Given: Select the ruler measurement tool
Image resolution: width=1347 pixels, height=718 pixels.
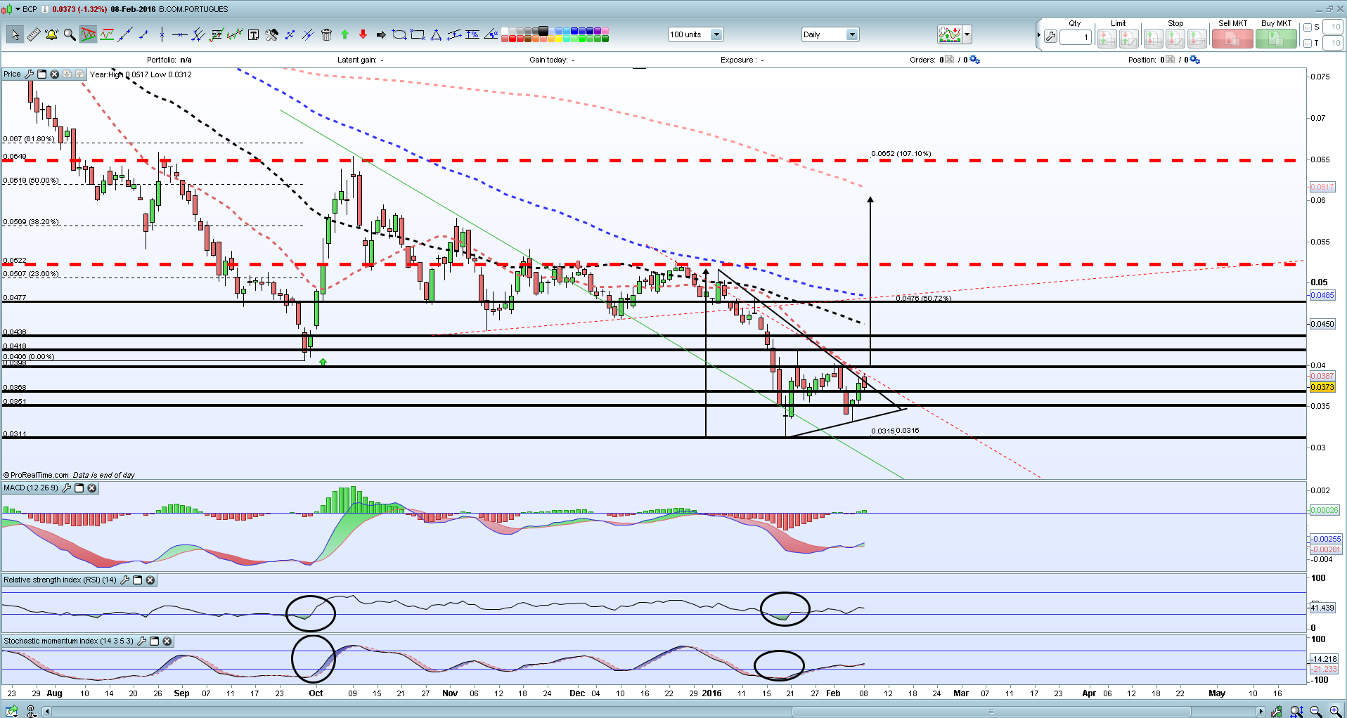Looking at the screenshot, I should coord(33,34).
